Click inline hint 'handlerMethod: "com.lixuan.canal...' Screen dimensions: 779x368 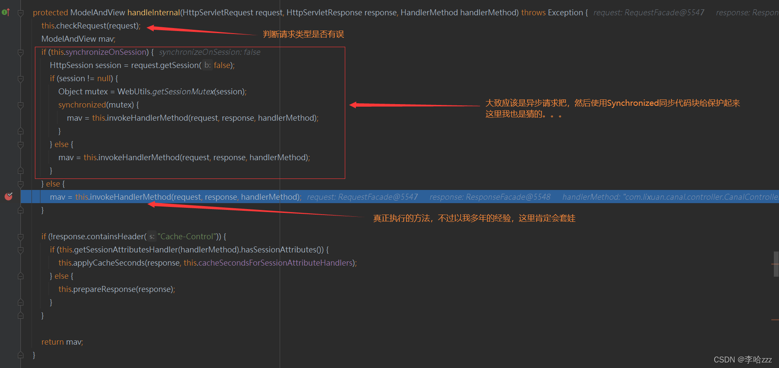click(670, 197)
